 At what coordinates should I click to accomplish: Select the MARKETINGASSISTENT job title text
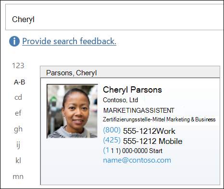(139, 110)
